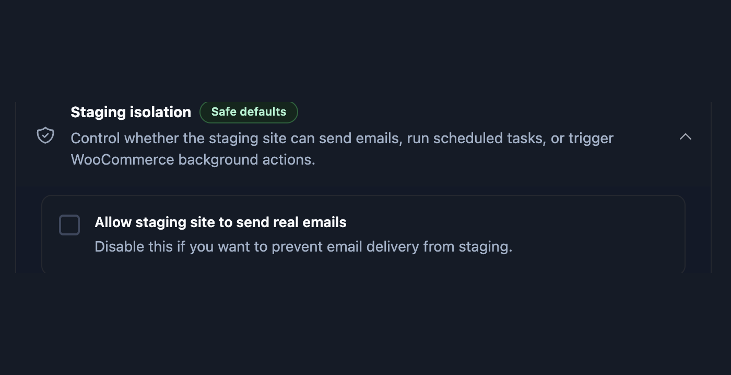731x375 pixels.
Task: Click the upward chevron arrow
Action: point(685,136)
